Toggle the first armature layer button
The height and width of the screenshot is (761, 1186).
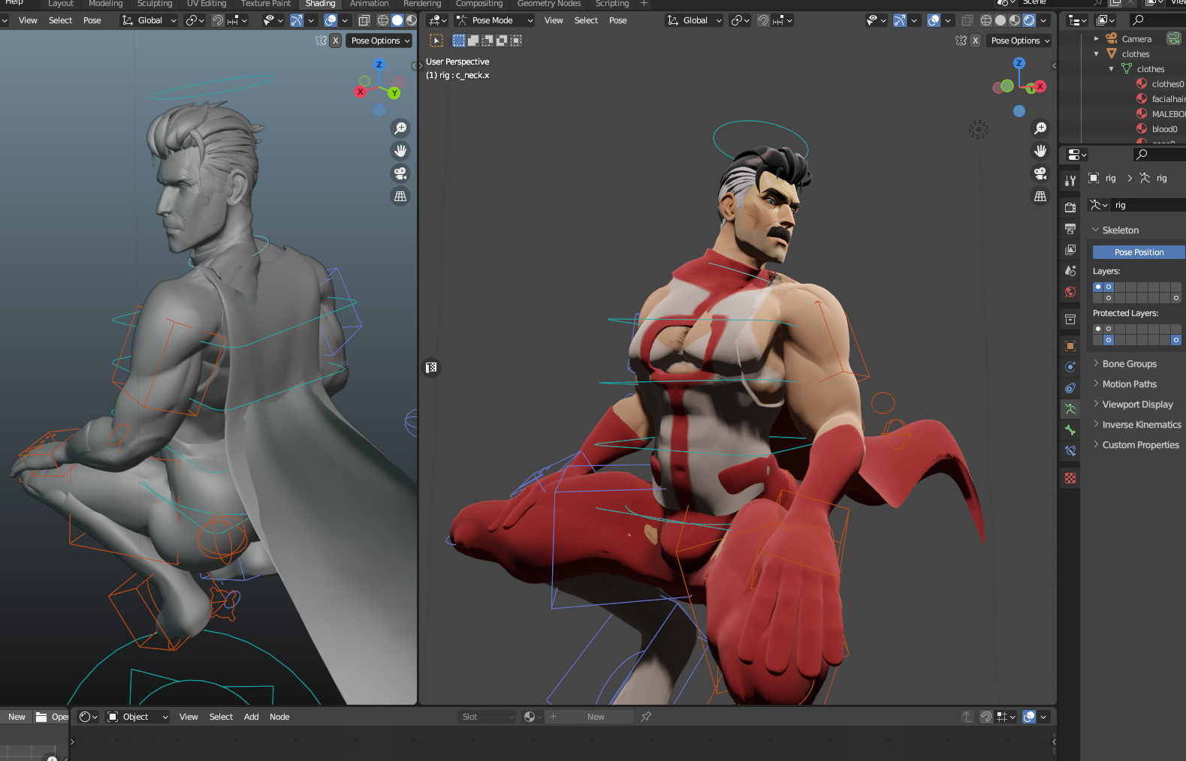(1097, 287)
